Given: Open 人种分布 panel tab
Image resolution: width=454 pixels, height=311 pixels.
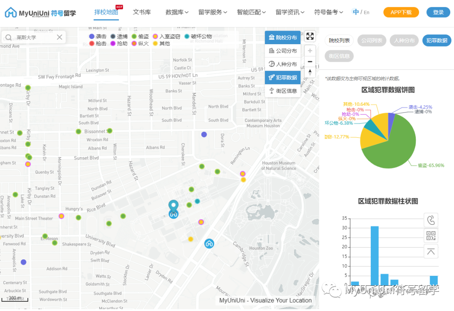Looking at the screenshot, I should pyautogui.click(x=404, y=40).
